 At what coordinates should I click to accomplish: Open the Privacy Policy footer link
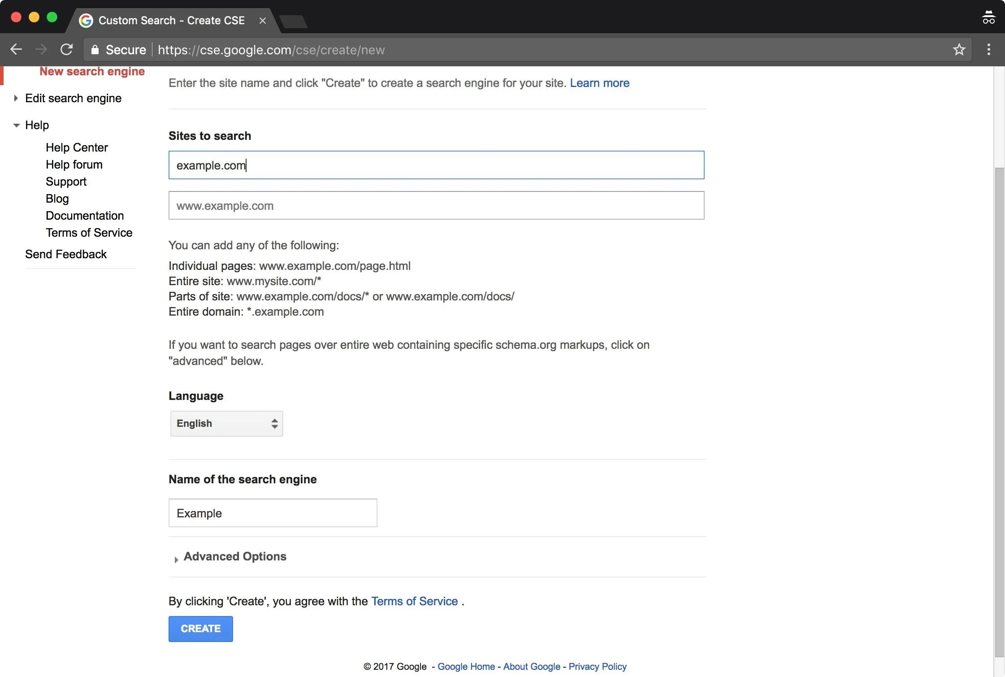point(598,667)
